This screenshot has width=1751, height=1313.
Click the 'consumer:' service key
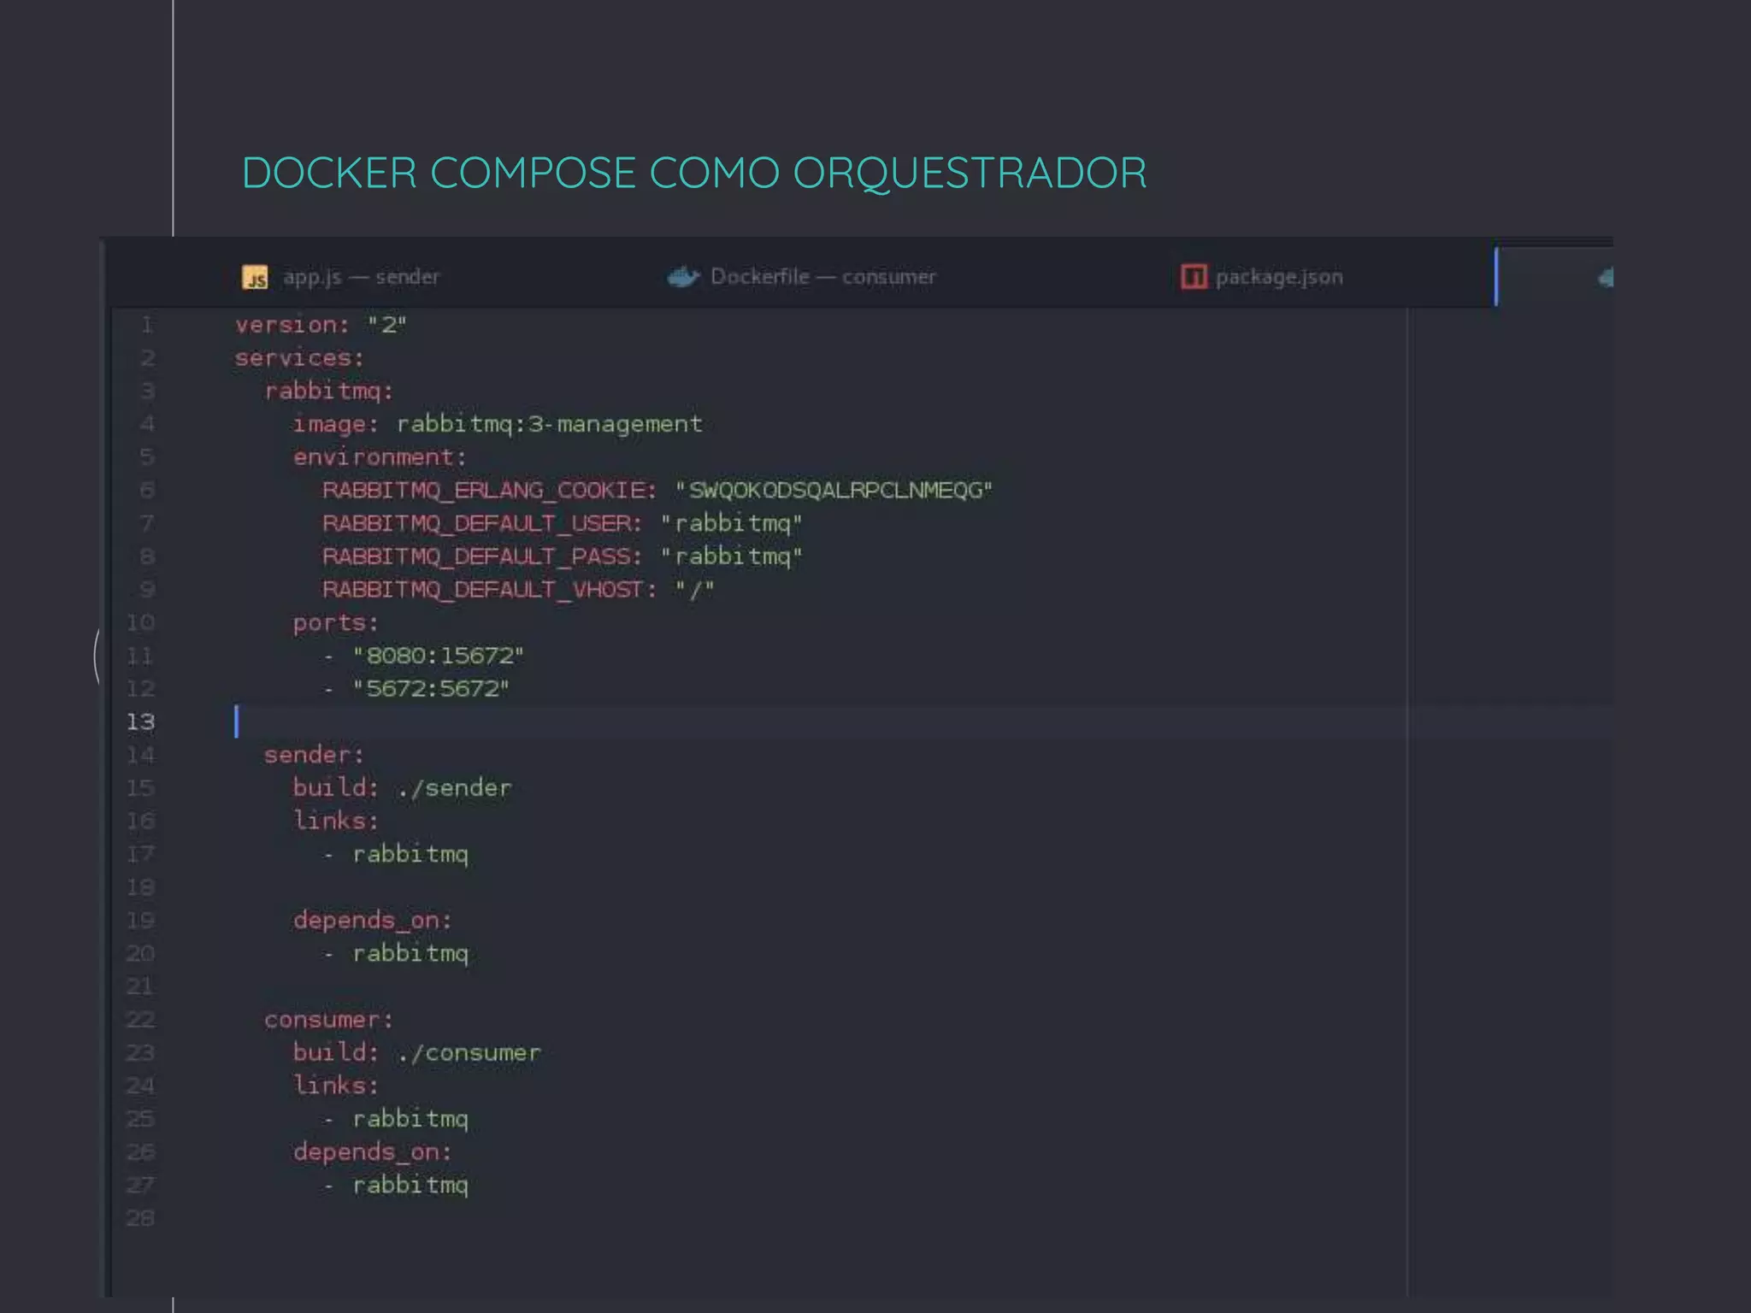pos(328,1020)
